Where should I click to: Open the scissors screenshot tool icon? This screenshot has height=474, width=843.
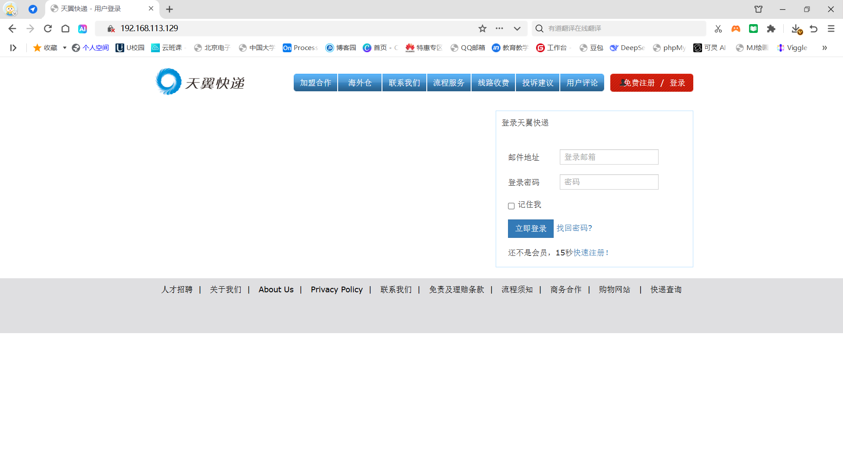coord(718,29)
